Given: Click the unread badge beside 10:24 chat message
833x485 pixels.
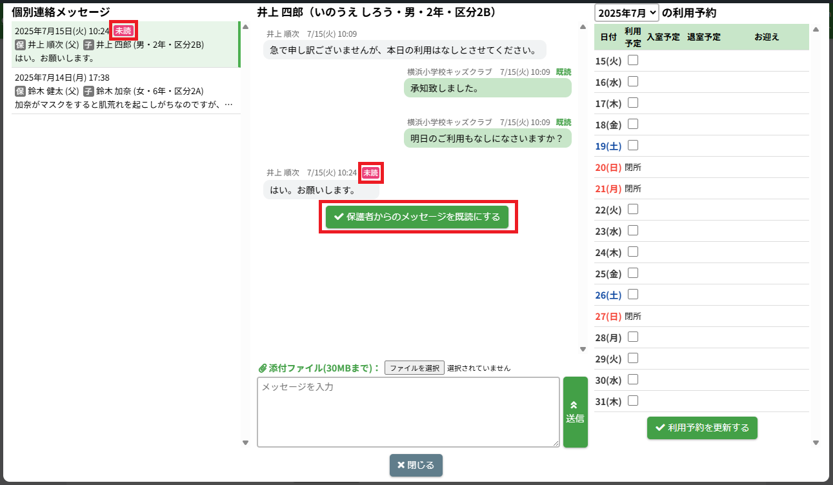Looking at the screenshot, I should tap(370, 173).
